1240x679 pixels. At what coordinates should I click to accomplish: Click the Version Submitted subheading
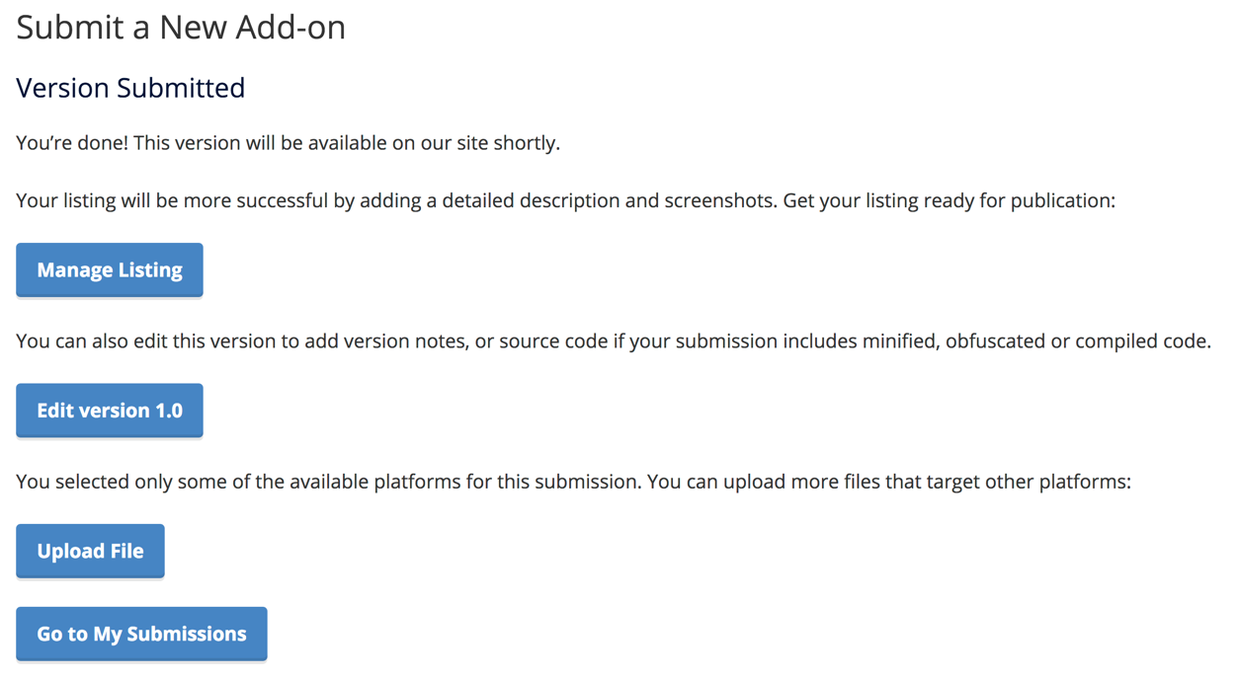(129, 88)
